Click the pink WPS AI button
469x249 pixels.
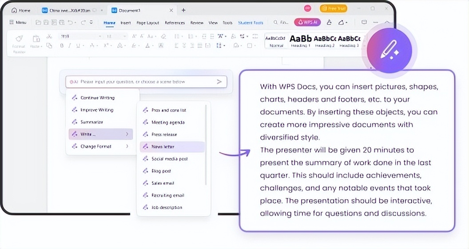coord(307,22)
